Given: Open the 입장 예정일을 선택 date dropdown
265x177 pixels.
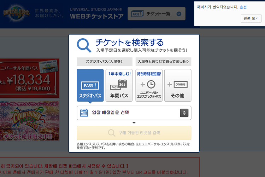Looking at the screenshot, I should [134, 113].
